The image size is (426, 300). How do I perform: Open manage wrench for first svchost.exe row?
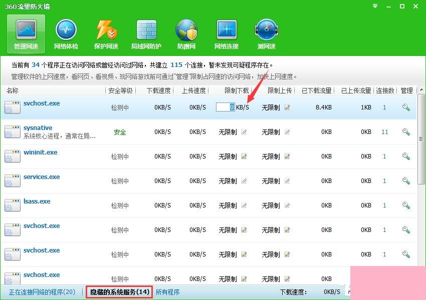coord(406,107)
